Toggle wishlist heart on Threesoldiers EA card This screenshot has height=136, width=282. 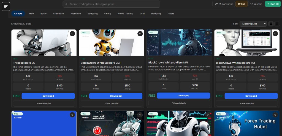[72, 34]
